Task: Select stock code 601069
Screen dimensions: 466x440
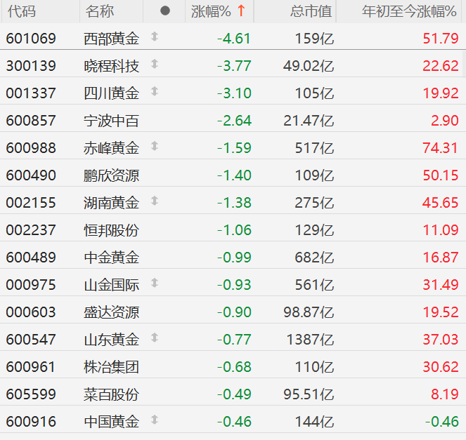Action: [x=31, y=39]
